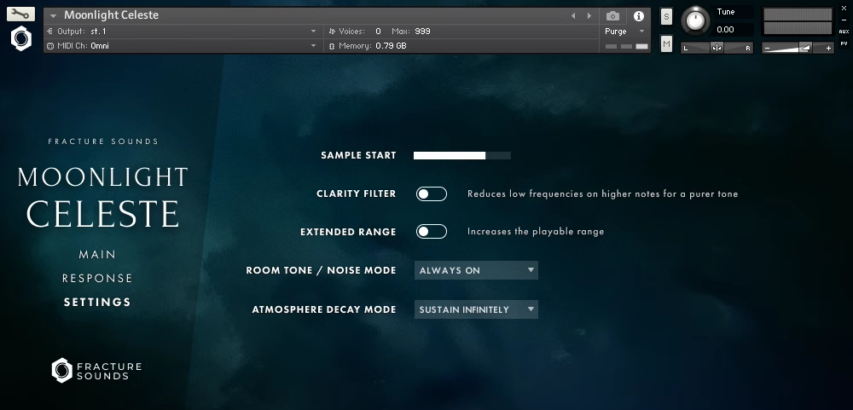The width and height of the screenshot is (853, 410).
Task: Click the Voices 0 readout
Action: [378, 32]
